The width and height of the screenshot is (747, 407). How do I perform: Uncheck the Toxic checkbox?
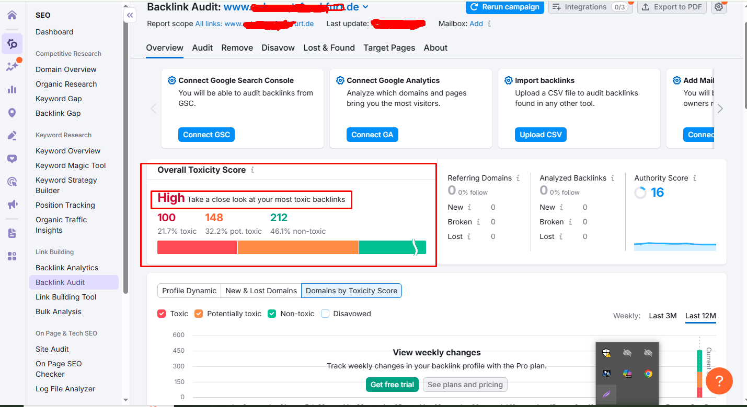[162, 314]
